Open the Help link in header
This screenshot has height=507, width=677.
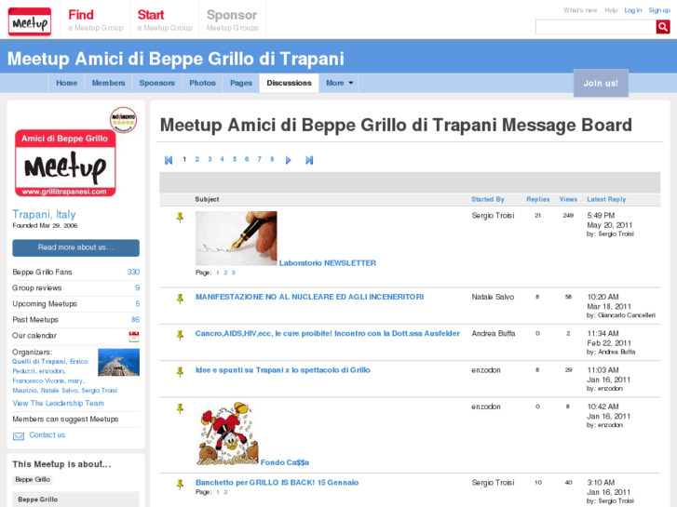[611, 10]
